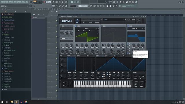Open File Explorer from taskbar
Image resolution: width=185 pixels, height=104 pixels.
click(x=12, y=102)
